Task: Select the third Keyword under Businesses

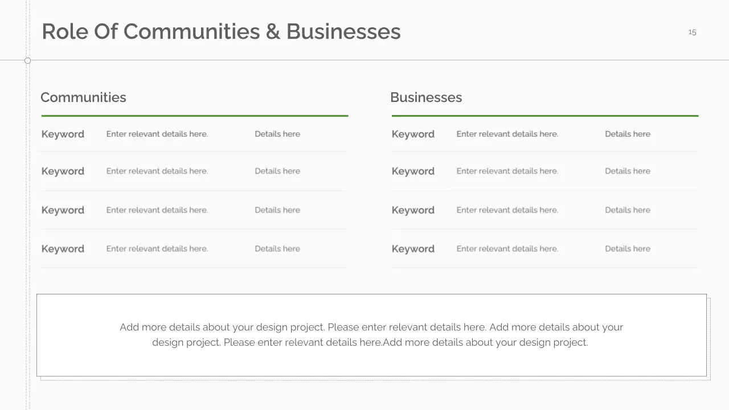Action: [x=413, y=210]
